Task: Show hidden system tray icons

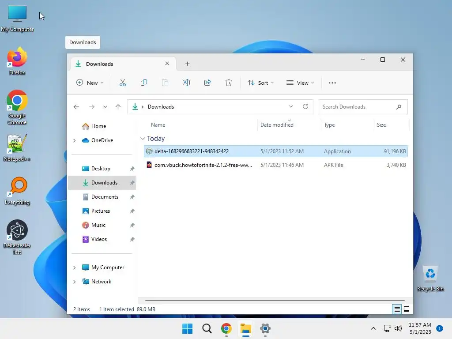Action: [373, 328]
